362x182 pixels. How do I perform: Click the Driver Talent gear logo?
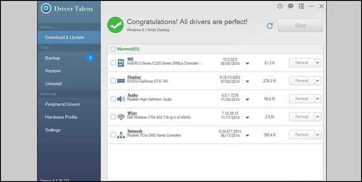(x=46, y=9)
